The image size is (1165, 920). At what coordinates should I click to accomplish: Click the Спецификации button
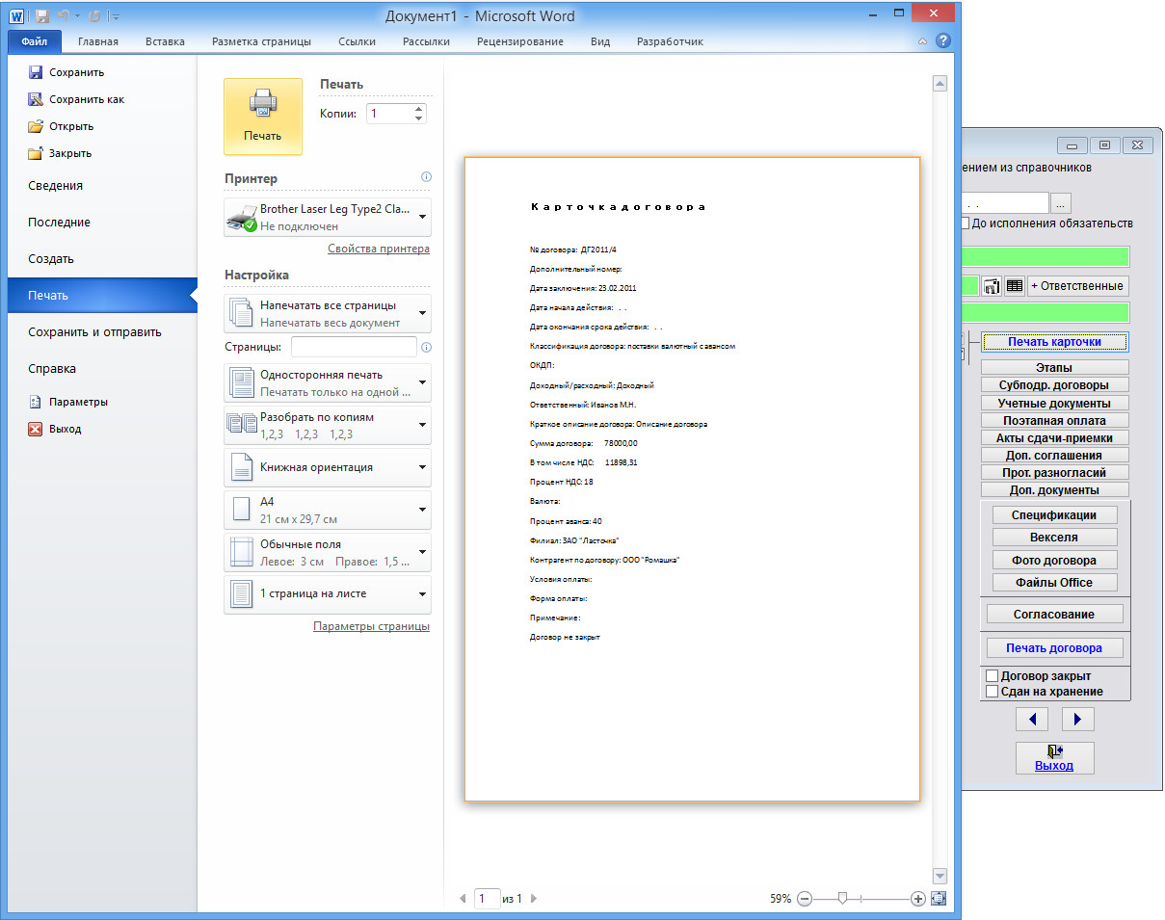[x=1054, y=515]
